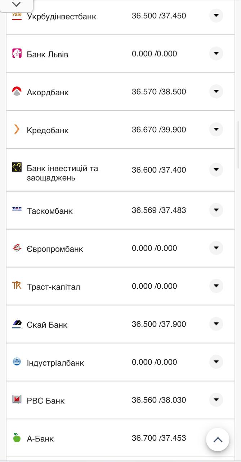Viewport: 241px width, 462px height.
Task: Select the Банк Львів logo icon
Action: [x=16, y=53]
